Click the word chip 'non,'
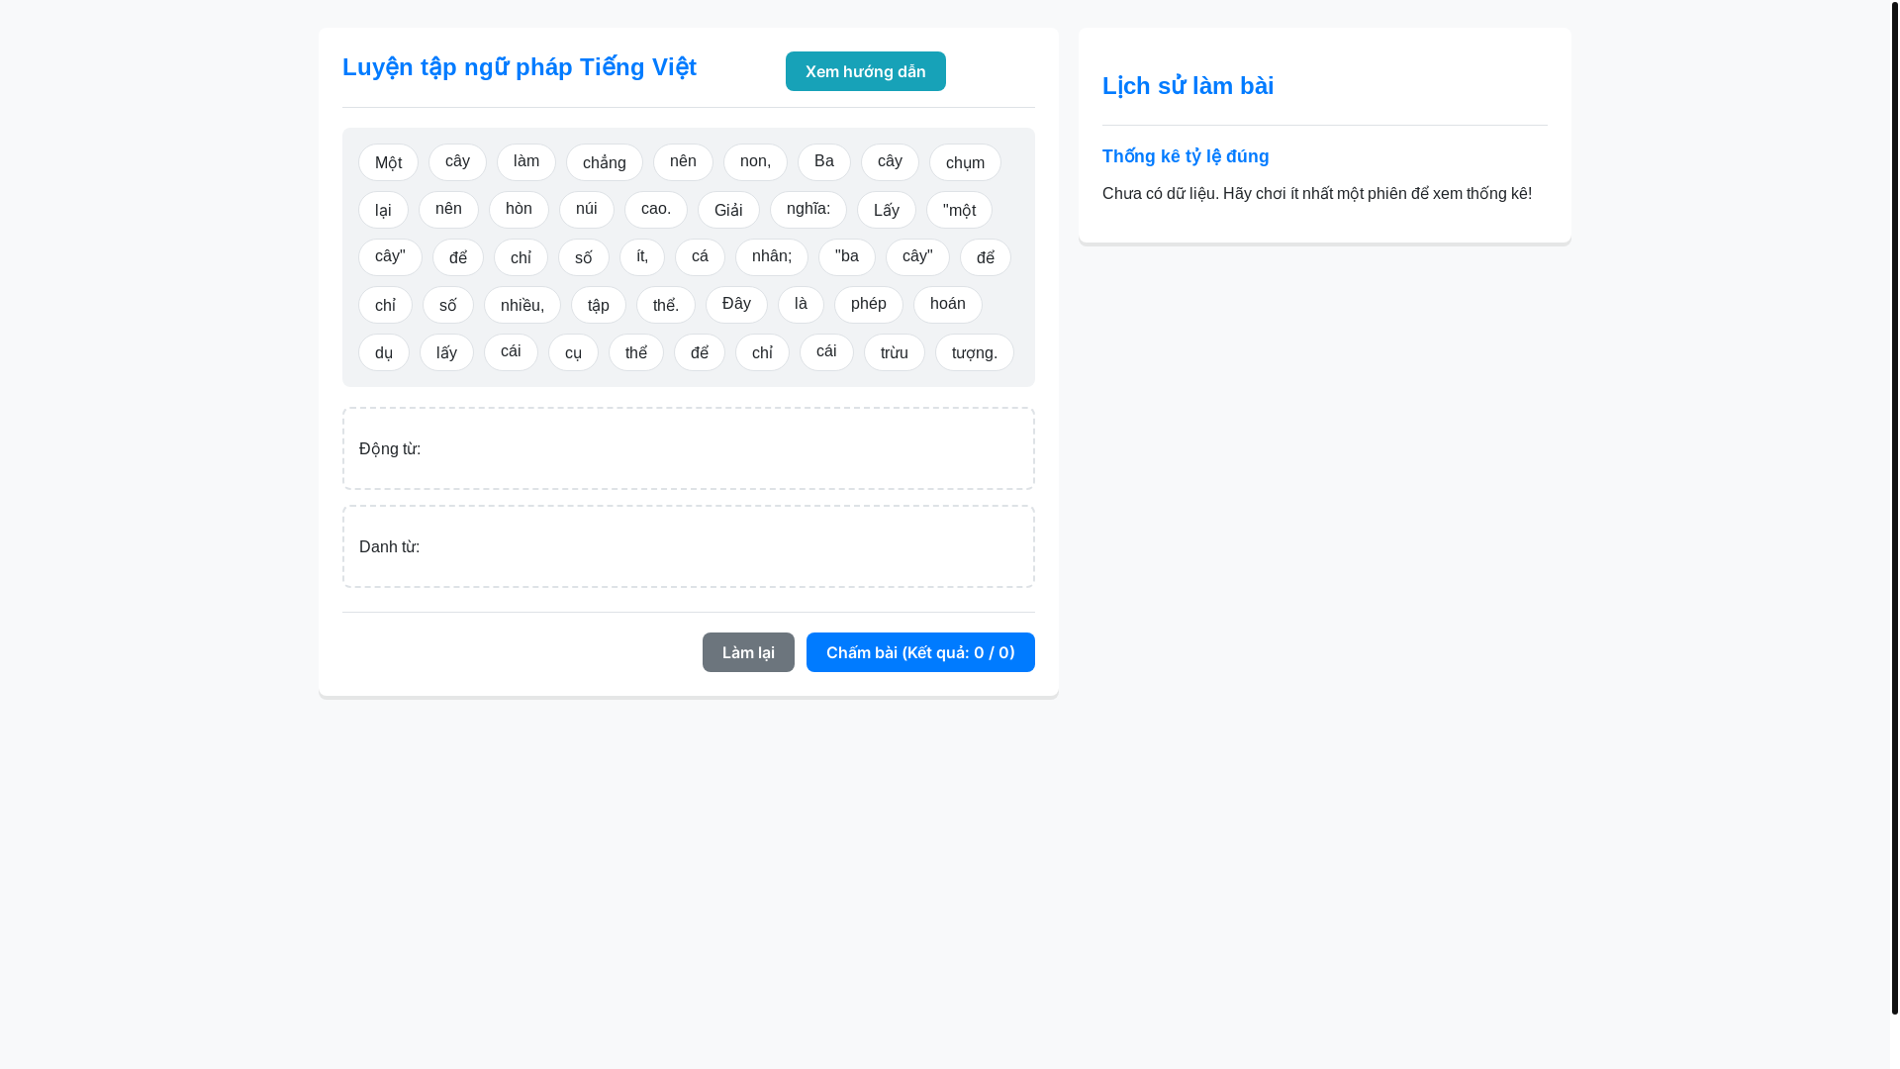Image resolution: width=1900 pixels, height=1069 pixels. pyautogui.click(x=755, y=162)
